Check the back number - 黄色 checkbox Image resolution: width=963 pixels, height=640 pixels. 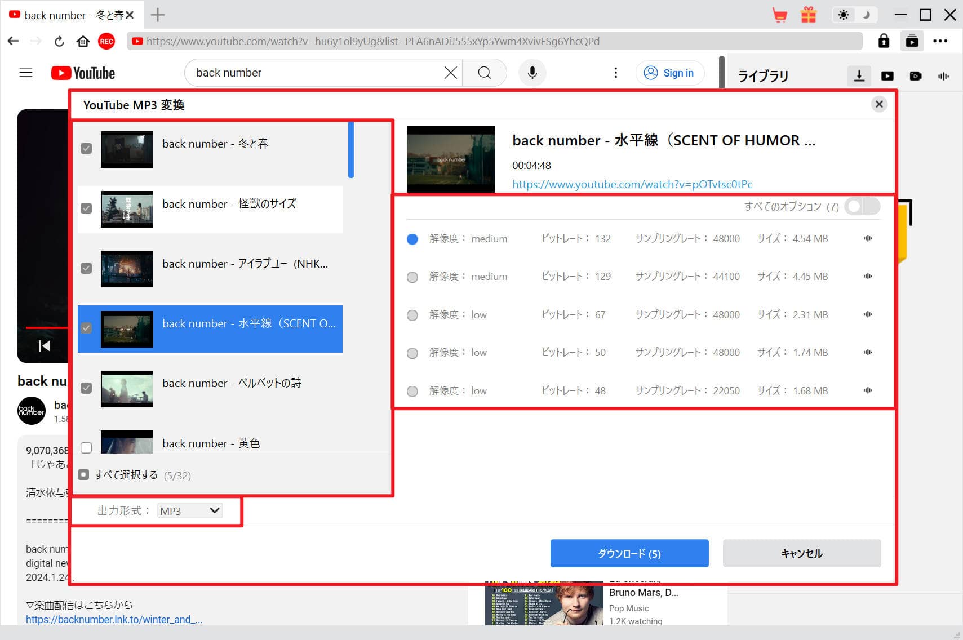pyautogui.click(x=86, y=448)
